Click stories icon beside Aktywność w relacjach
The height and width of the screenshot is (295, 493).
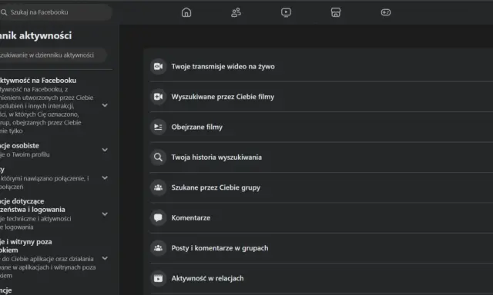click(158, 278)
